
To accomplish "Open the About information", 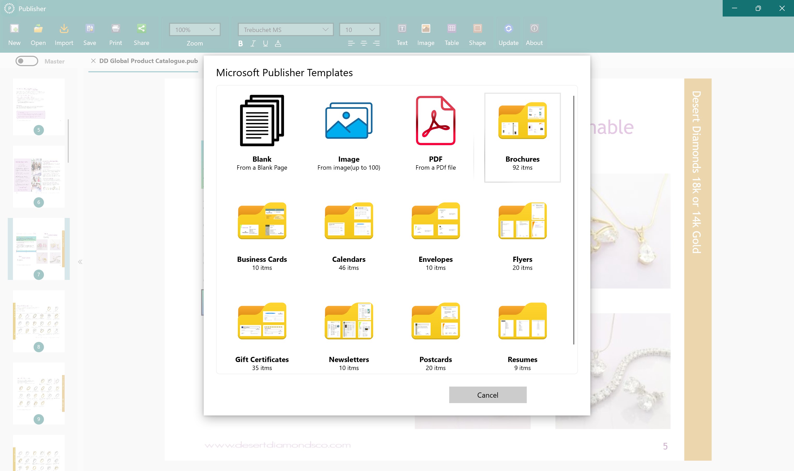I will pyautogui.click(x=534, y=33).
